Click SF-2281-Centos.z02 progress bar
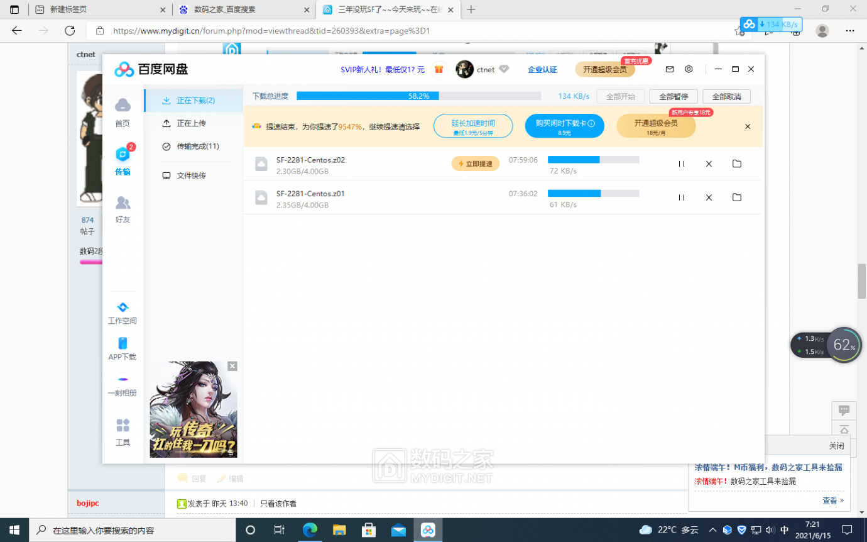The image size is (867, 542). [x=594, y=160]
